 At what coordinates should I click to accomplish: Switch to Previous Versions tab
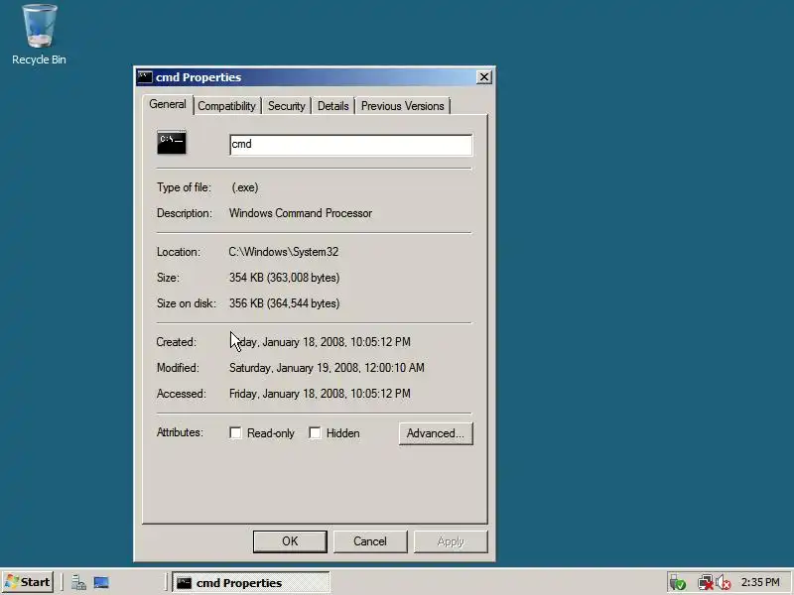pyautogui.click(x=403, y=106)
